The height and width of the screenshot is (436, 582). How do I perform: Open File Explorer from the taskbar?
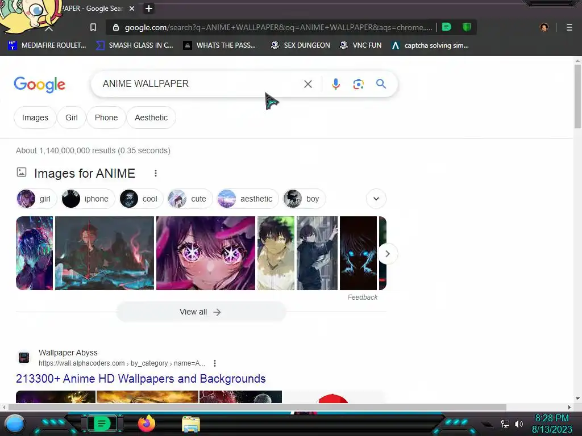[191, 424]
